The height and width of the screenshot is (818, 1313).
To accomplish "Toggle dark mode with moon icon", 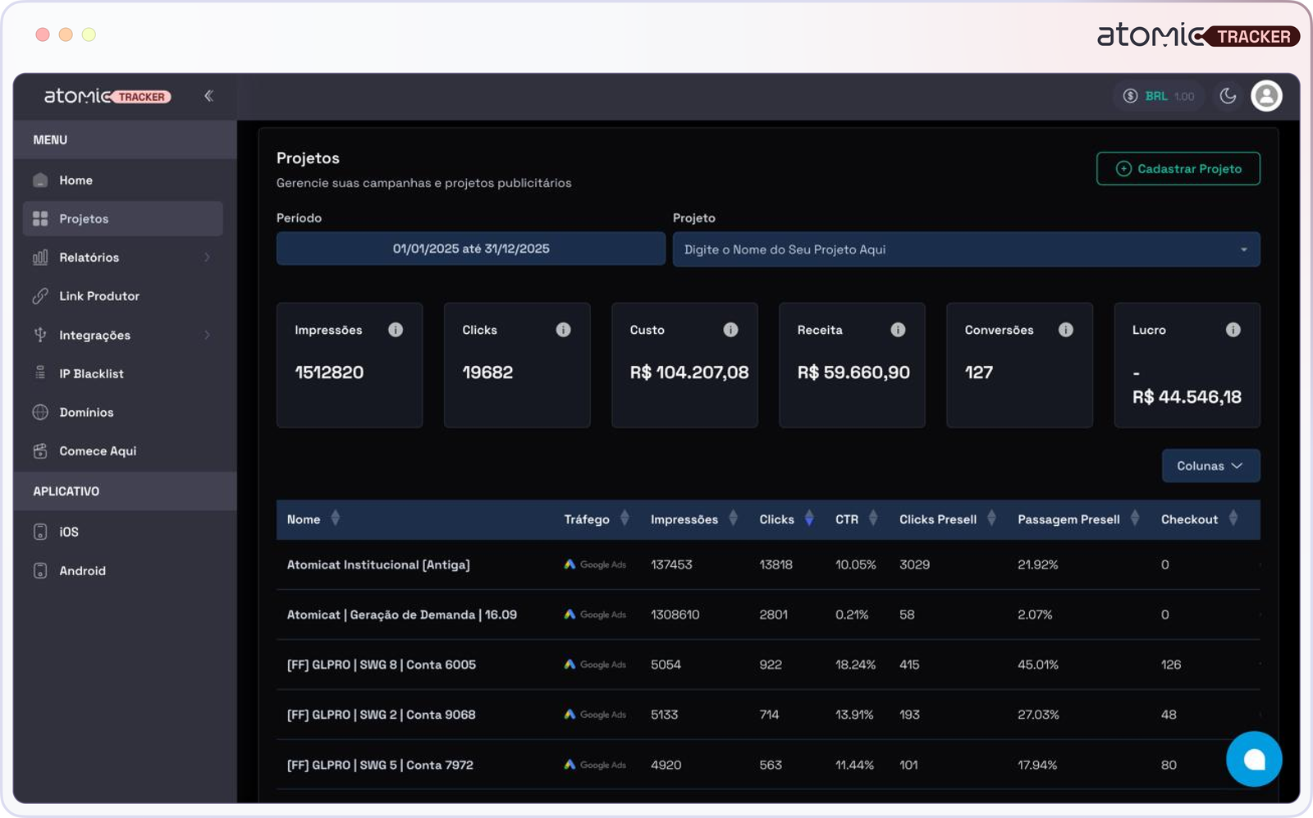I will pyautogui.click(x=1228, y=96).
